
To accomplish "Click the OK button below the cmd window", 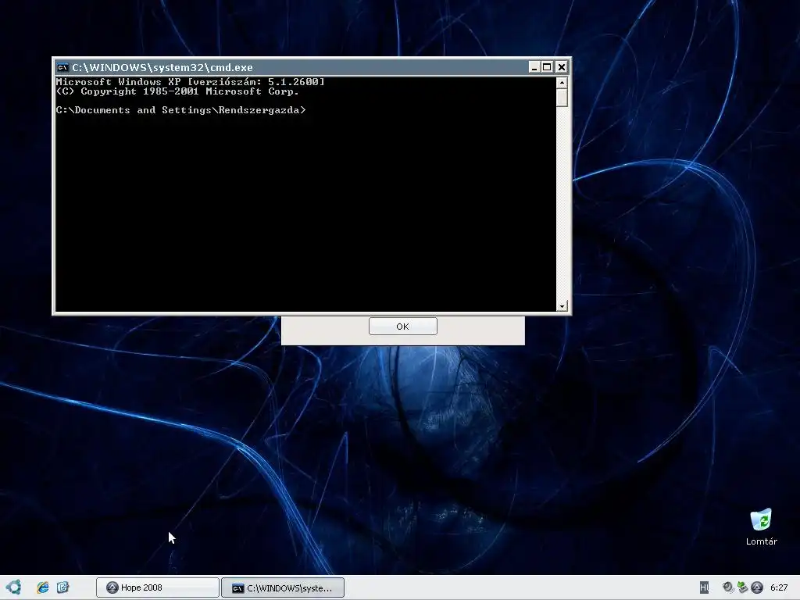I will pyautogui.click(x=402, y=327).
